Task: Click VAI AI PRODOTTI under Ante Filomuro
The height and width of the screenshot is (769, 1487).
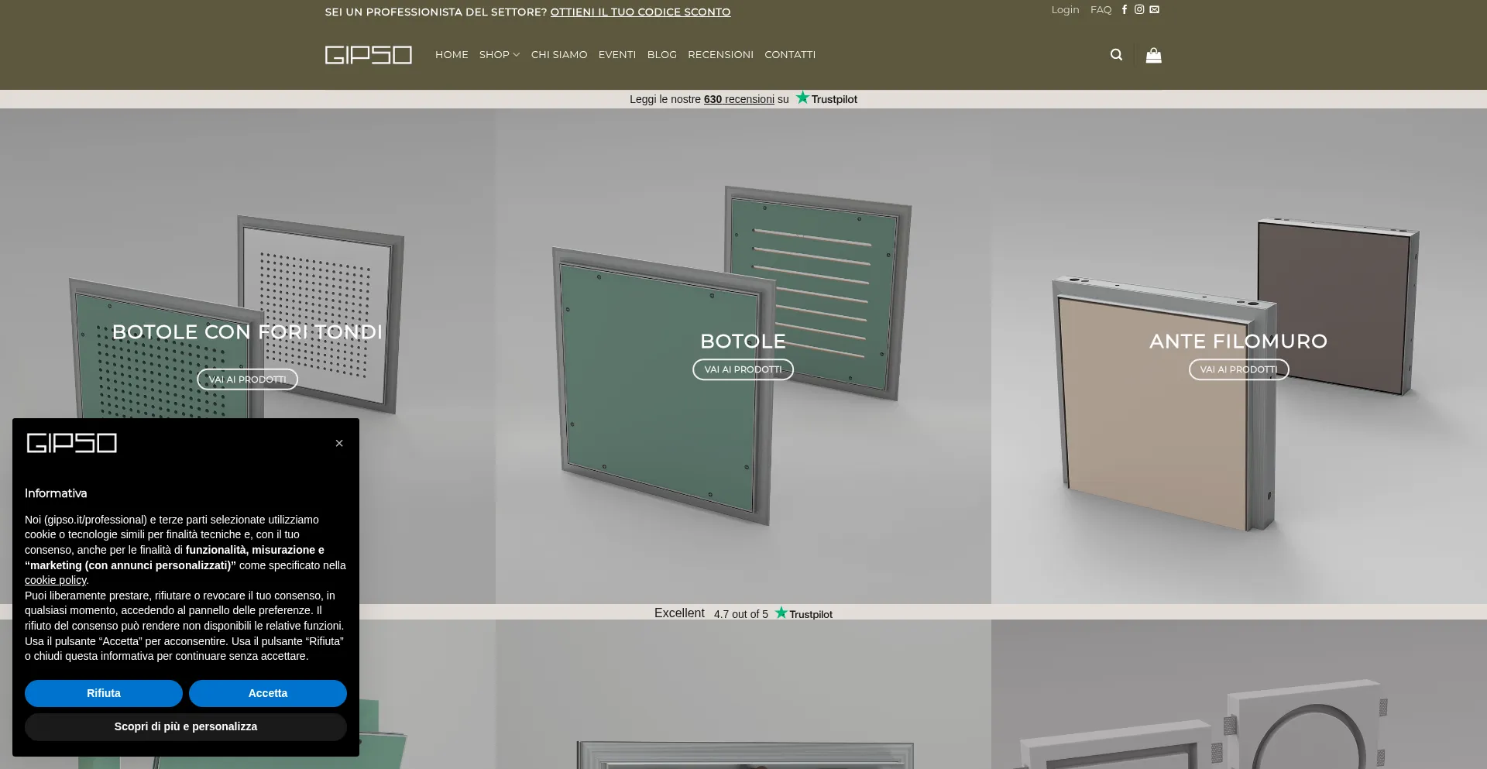Action: (x=1238, y=369)
